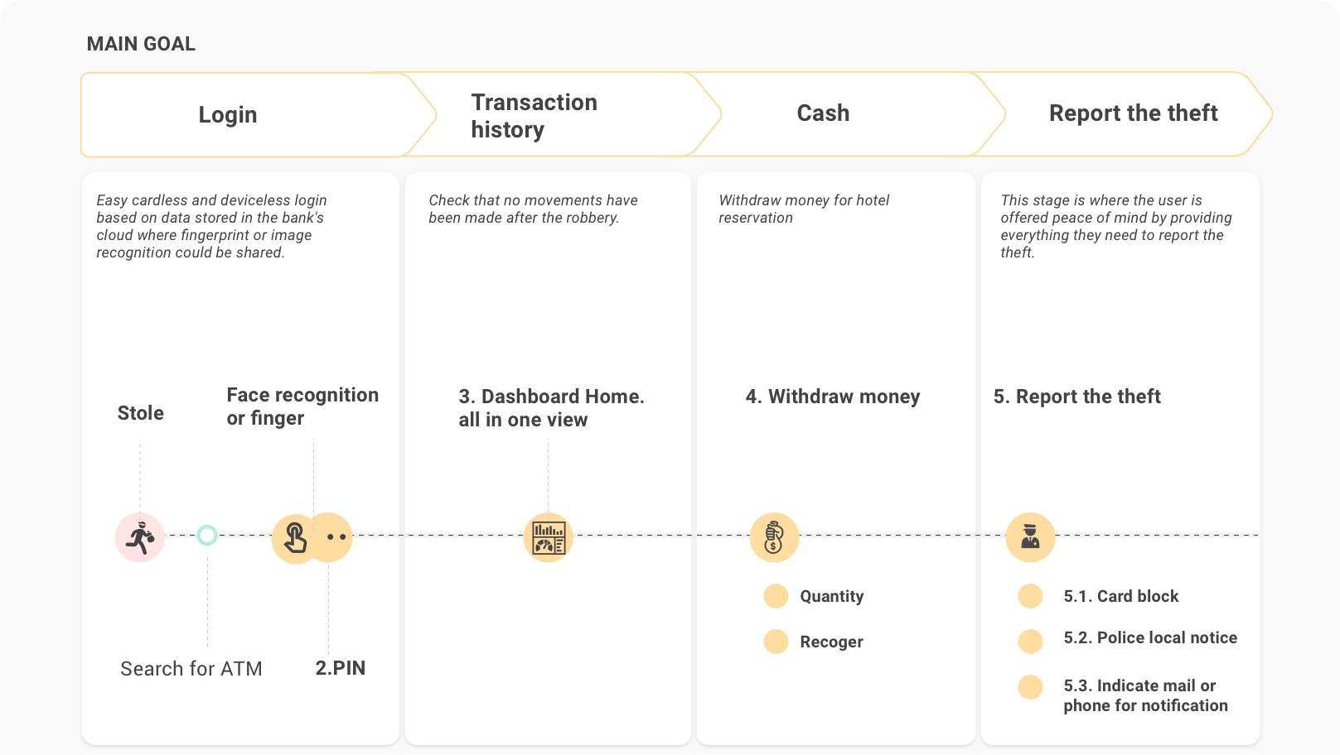Click the Search for ATM label
Viewport: 1340px width, 755px height.
[x=191, y=669]
